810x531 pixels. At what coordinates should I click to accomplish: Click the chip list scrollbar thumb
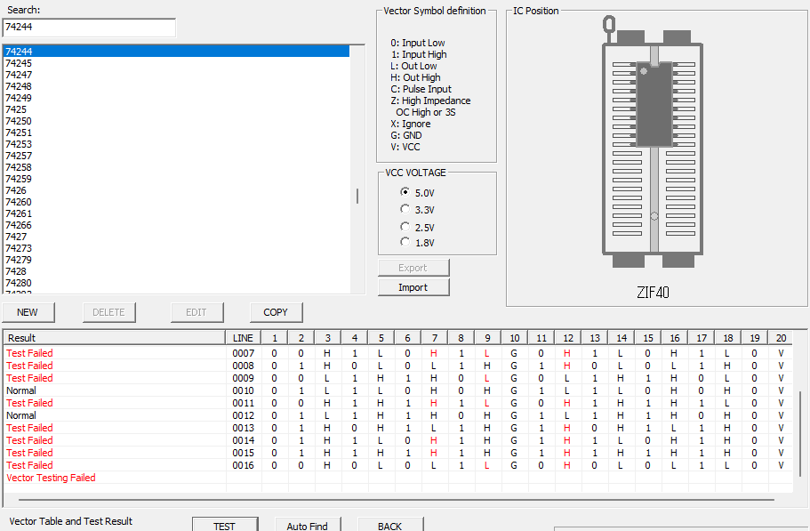coord(357,196)
